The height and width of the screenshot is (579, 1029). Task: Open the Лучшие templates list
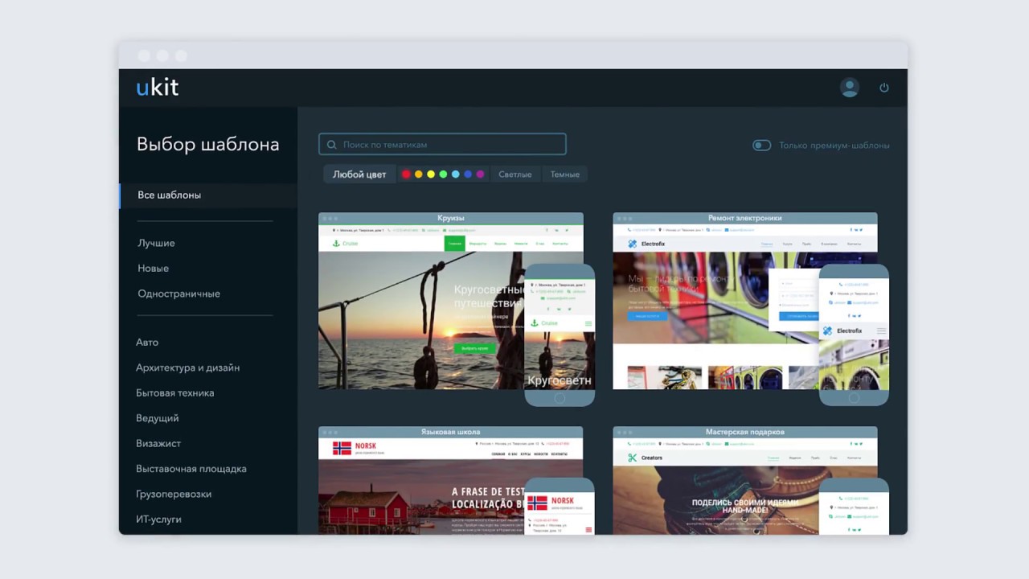click(156, 243)
